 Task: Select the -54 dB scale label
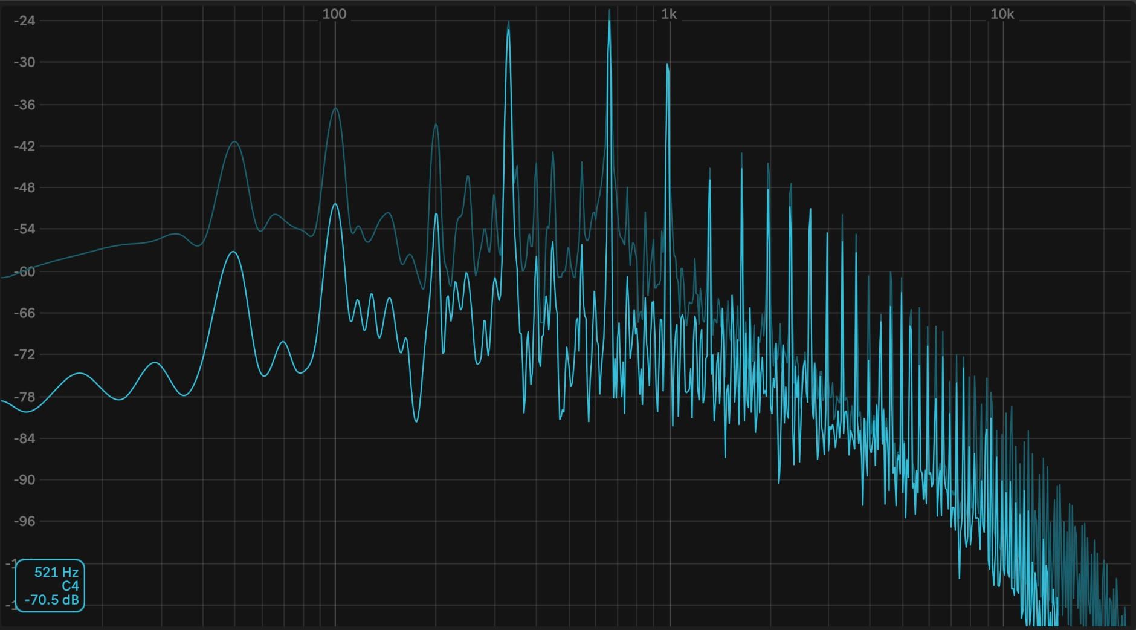click(x=24, y=229)
